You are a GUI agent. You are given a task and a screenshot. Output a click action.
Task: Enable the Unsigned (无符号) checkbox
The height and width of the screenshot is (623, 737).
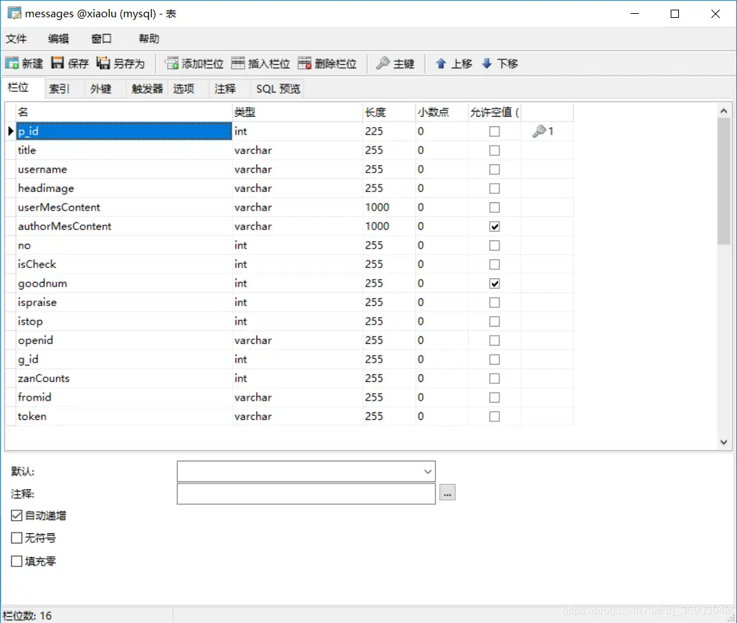click(17, 538)
